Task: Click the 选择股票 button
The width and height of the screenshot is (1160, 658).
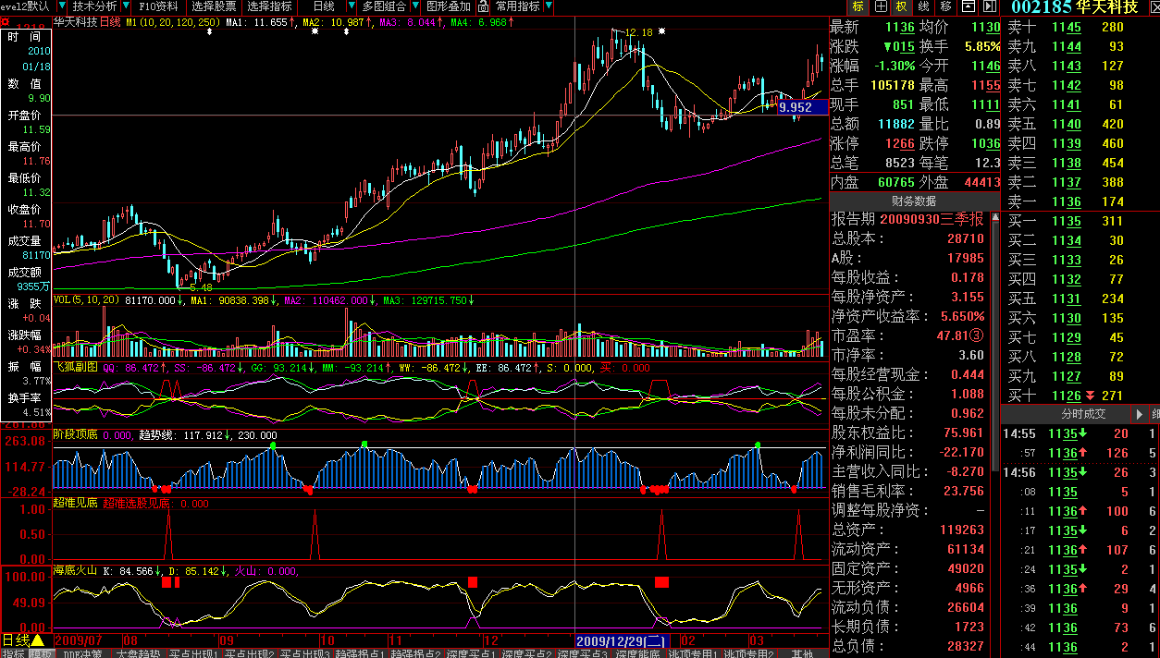Action: point(214,6)
